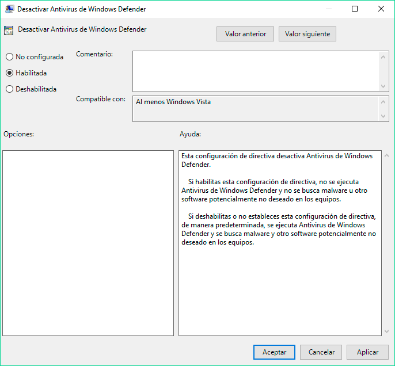Click scroll-down arrow of the Ayuda panel

pyautogui.click(x=387, y=331)
